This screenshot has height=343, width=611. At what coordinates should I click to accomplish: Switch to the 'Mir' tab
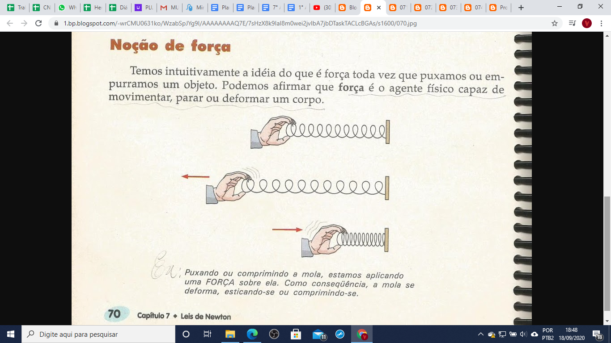click(195, 8)
